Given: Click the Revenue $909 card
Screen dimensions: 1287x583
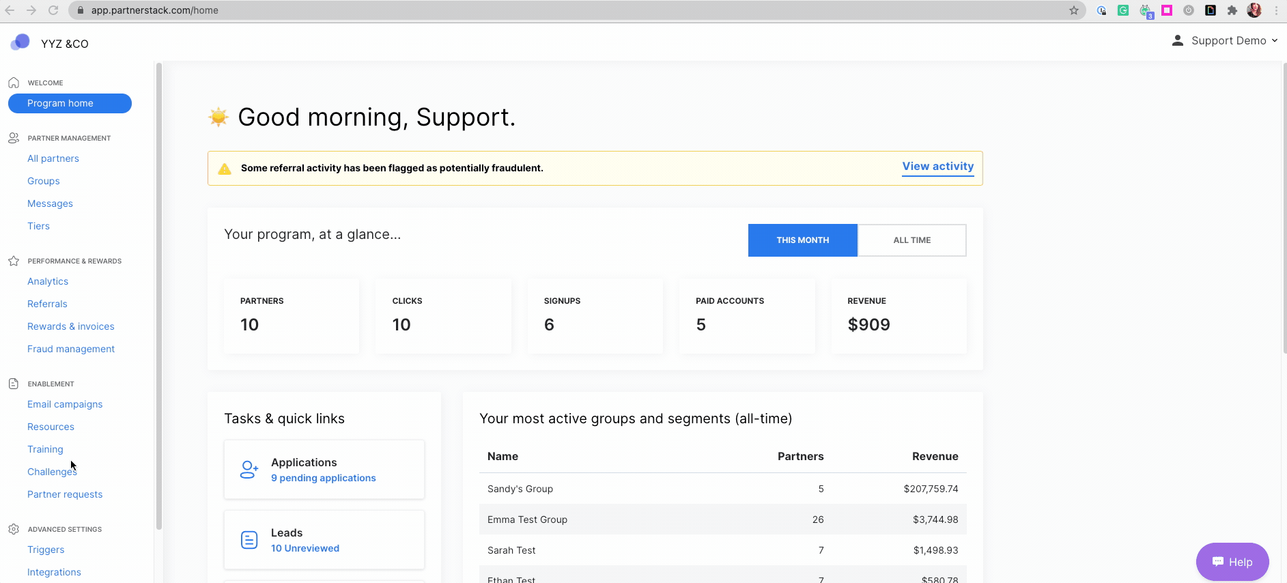Looking at the screenshot, I should coord(899,315).
